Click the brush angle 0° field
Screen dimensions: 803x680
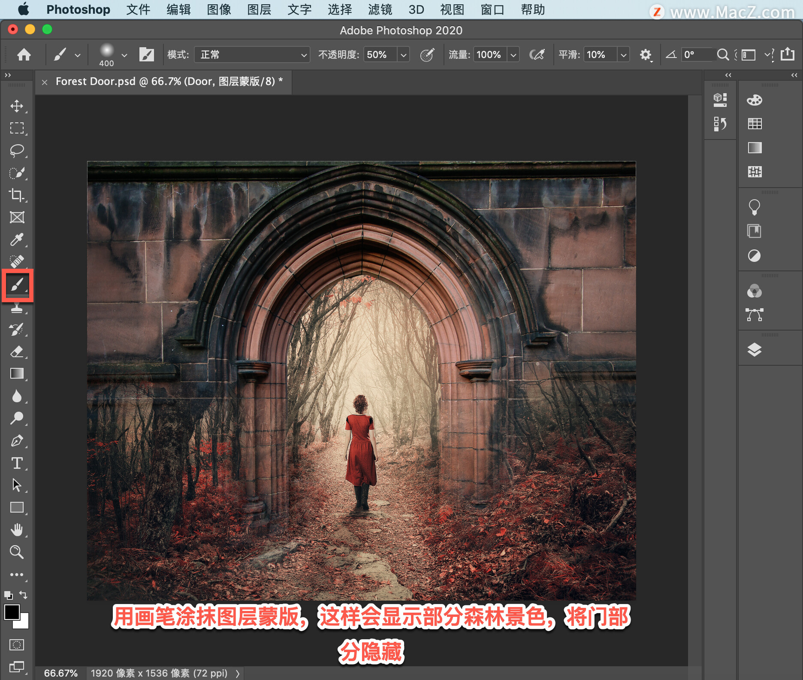tap(697, 55)
